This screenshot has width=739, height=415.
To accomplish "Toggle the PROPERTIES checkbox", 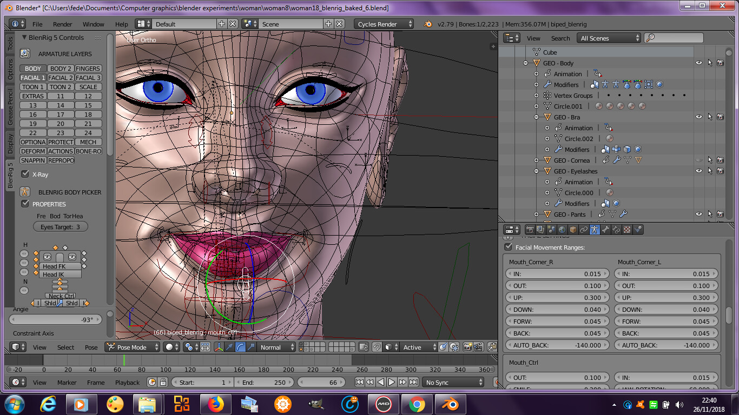I will 25,204.
